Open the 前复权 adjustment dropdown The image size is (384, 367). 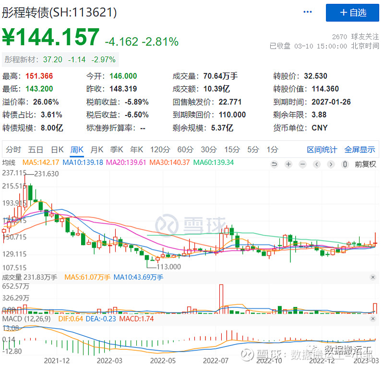coord(365,164)
